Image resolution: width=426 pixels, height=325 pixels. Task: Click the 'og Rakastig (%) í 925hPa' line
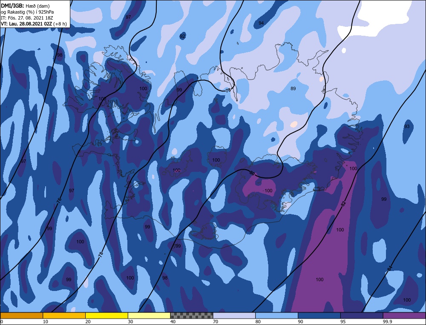click(x=27, y=11)
